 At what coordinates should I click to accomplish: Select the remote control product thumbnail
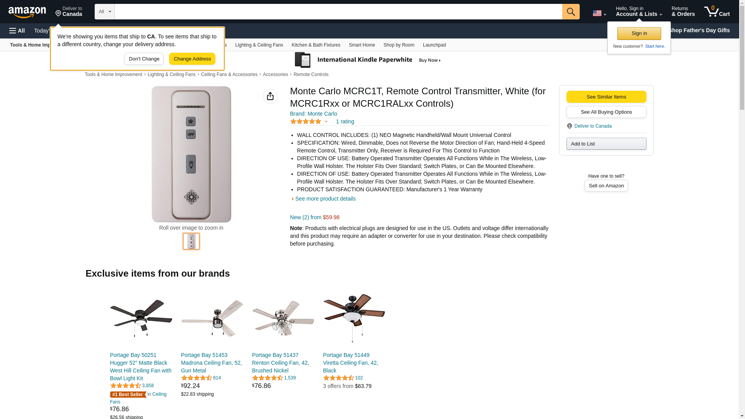[191, 241]
